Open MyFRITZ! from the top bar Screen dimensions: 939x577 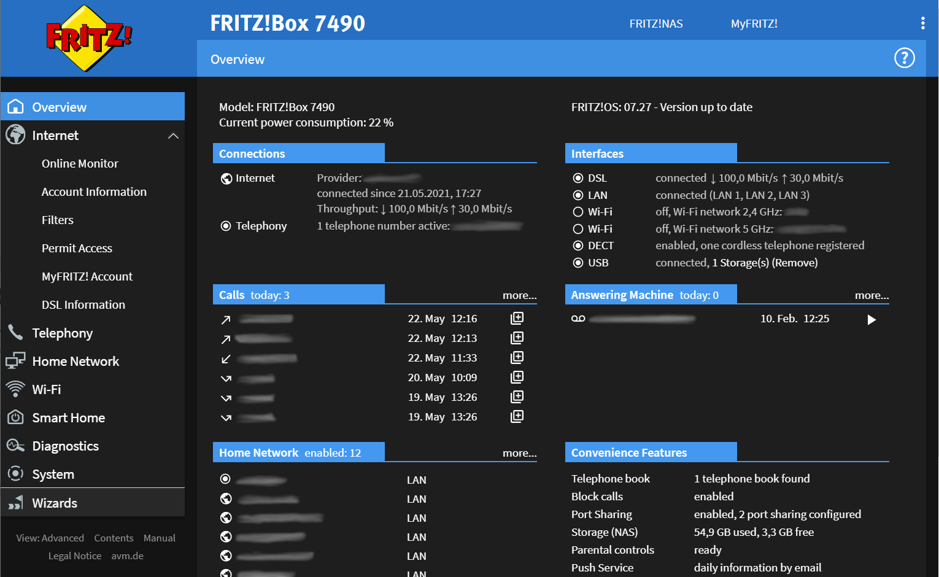[x=754, y=24]
